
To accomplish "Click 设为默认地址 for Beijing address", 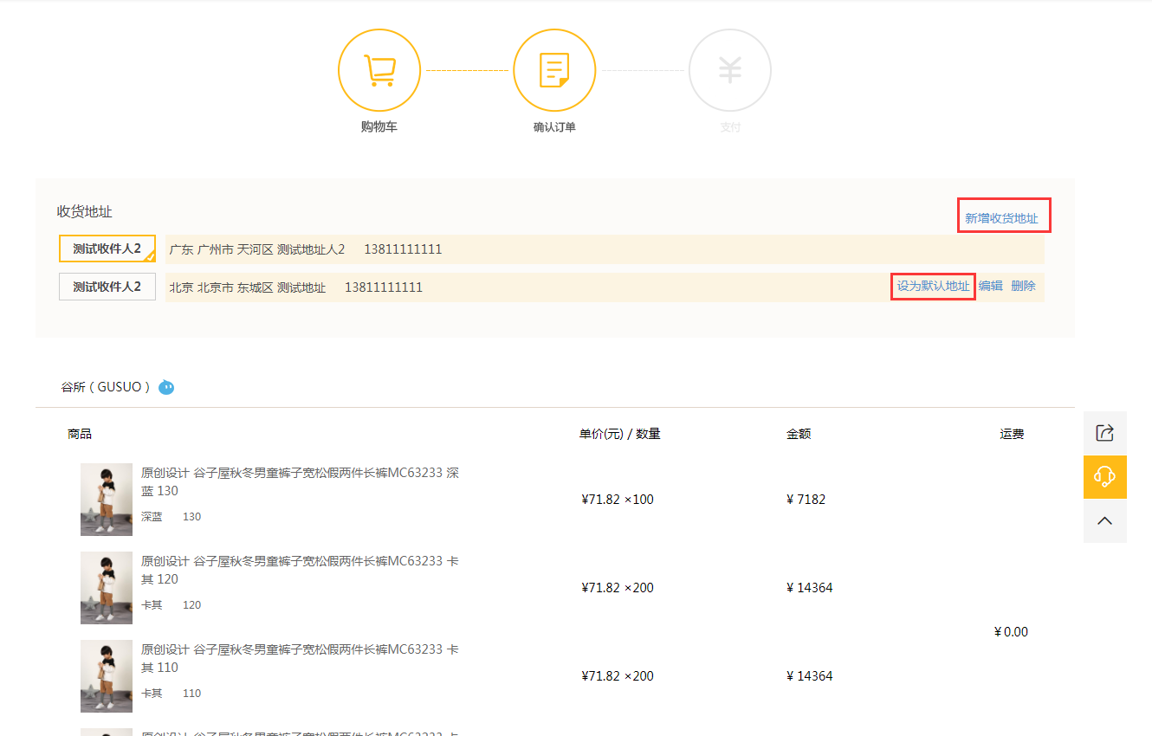I will point(933,286).
